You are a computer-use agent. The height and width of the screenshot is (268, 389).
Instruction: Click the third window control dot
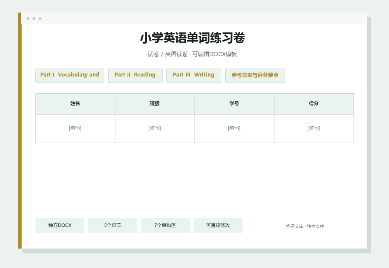coord(40,18)
